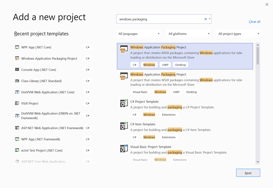This screenshot has height=188, width=273.
Task: Click the Class Library (.NET Standard) icon
Action: tap(17, 81)
